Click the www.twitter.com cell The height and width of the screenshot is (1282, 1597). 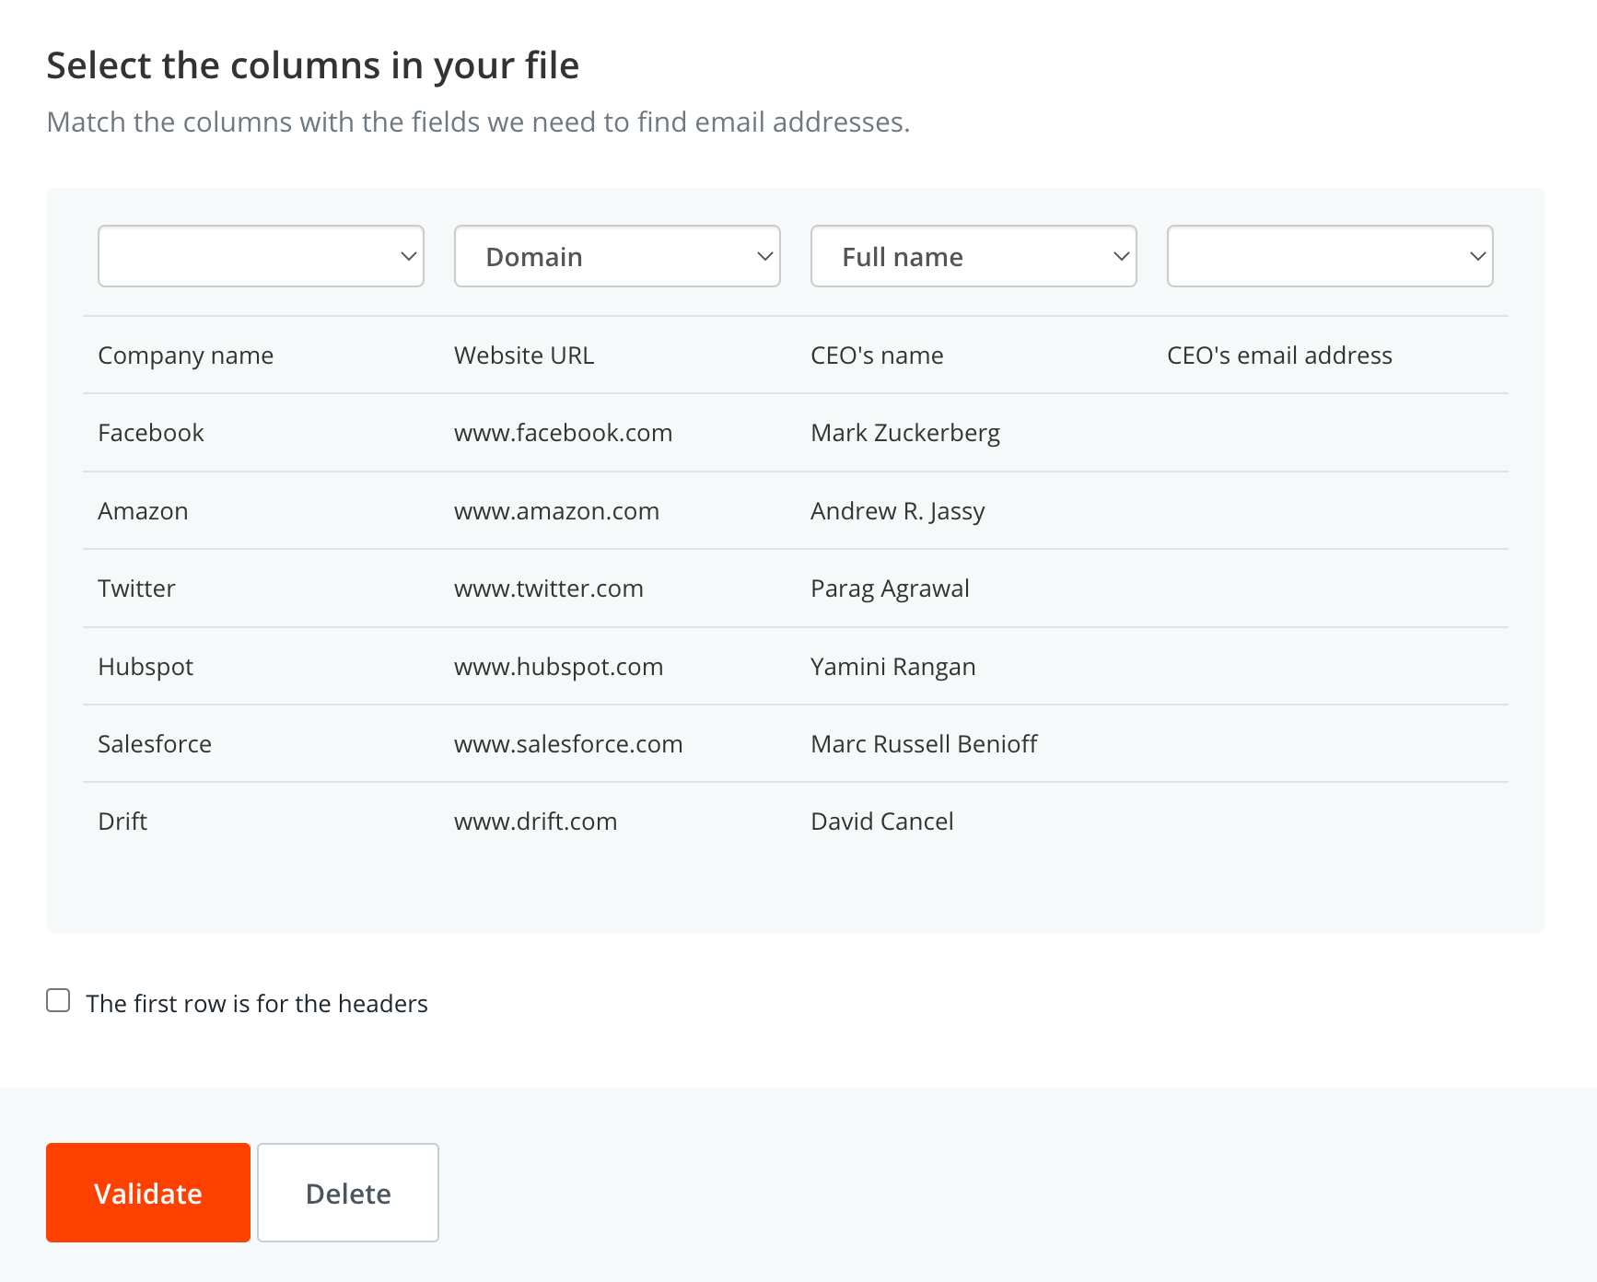click(x=549, y=589)
